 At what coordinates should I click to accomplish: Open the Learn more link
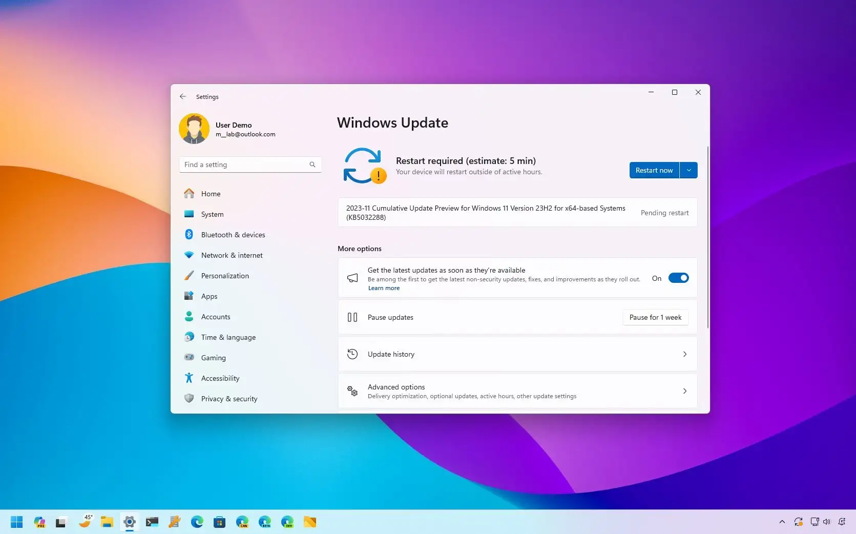click(x=384, y=288)
